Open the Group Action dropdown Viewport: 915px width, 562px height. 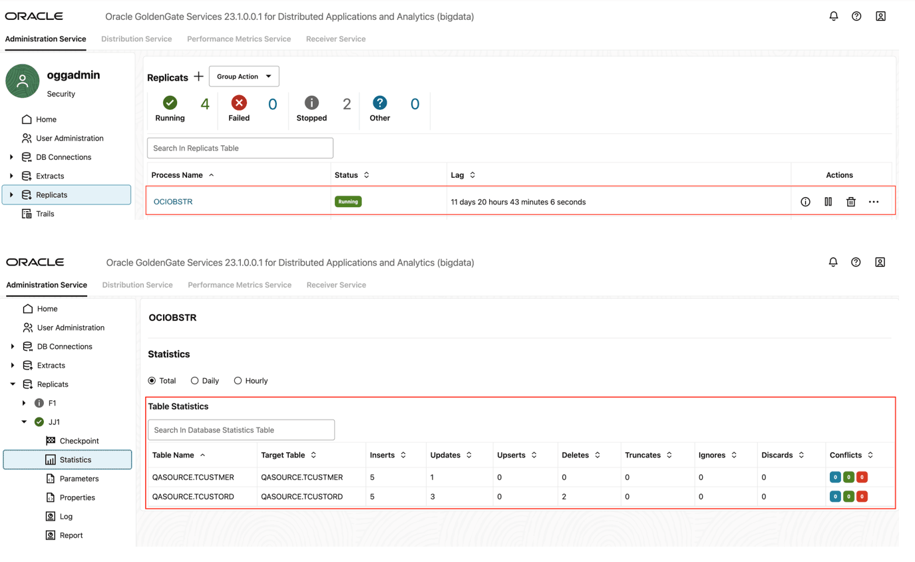244,76
